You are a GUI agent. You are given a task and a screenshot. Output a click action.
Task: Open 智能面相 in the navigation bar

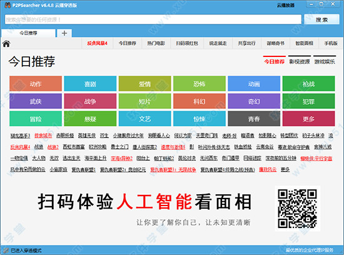304,43
